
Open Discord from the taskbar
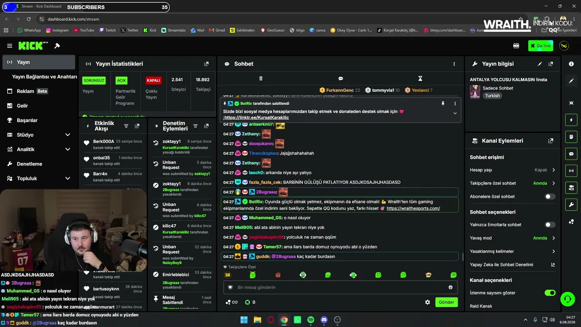324,320
